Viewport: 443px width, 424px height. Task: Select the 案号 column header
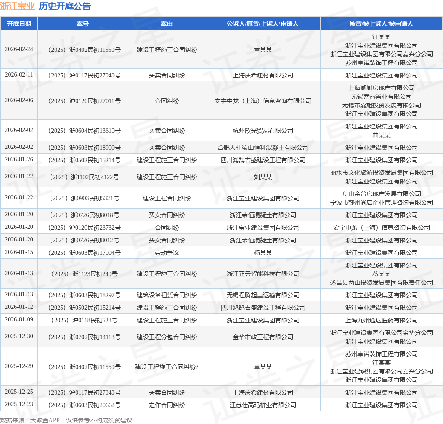click(83, 24)
